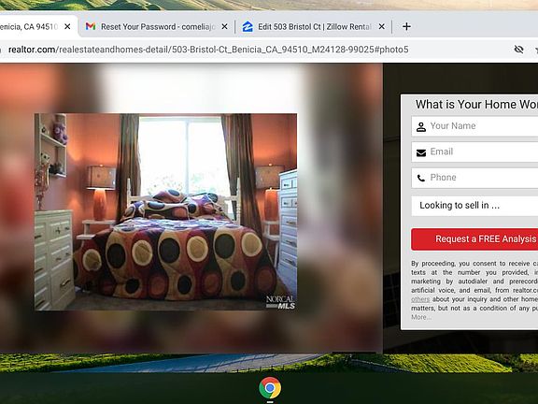Screen dimensions: 538x404
Task: Open the bedroom listing photo
Action: click(165, 211)
